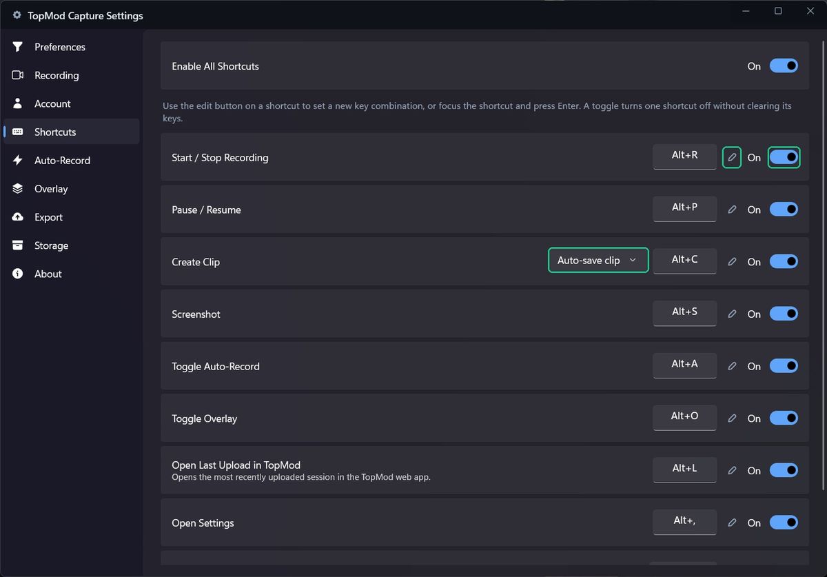Click the Alt+L shortcut key button

point(684,469)
